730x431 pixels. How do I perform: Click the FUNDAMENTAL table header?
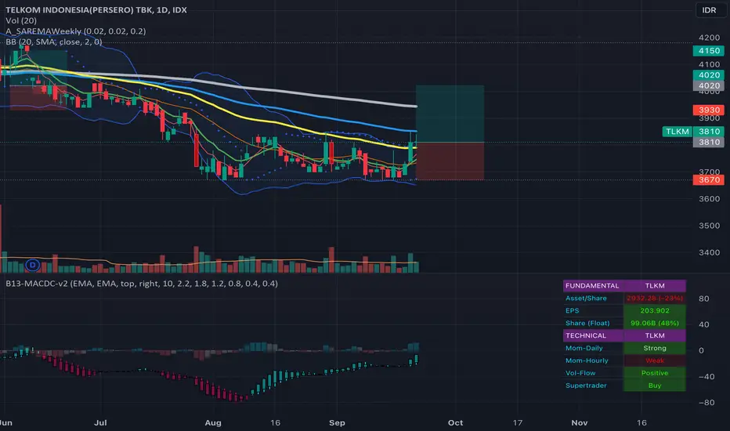point(593,285)
